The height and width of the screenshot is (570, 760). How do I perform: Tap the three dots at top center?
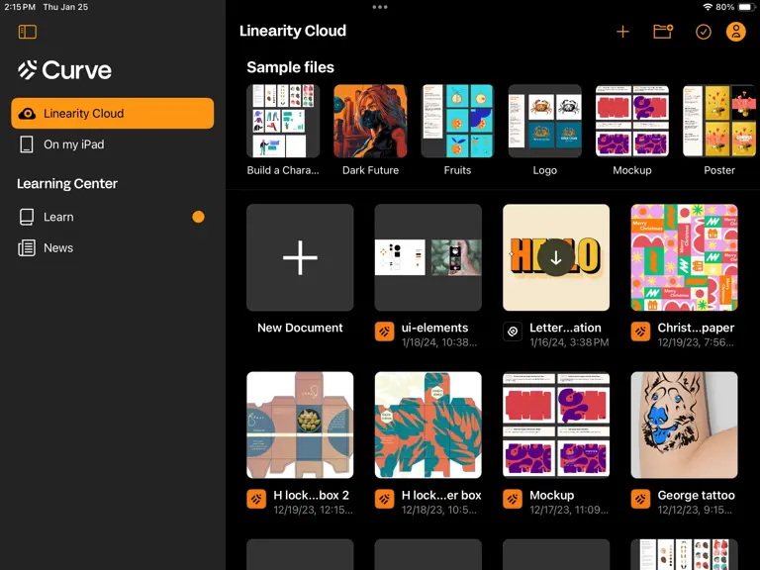pos(380,7)
